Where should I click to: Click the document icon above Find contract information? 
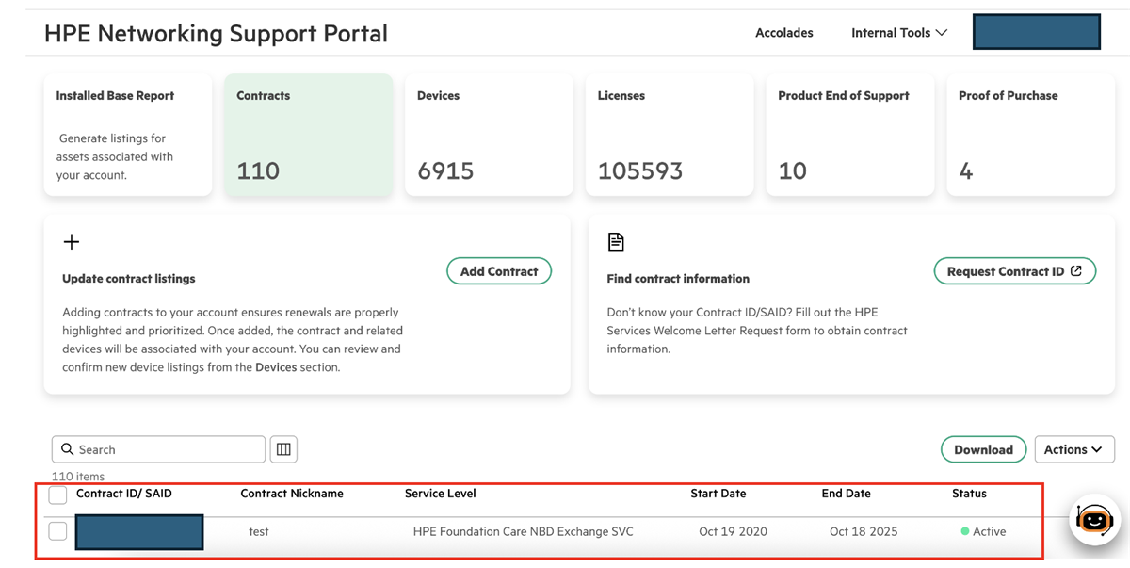click(616, 242)
